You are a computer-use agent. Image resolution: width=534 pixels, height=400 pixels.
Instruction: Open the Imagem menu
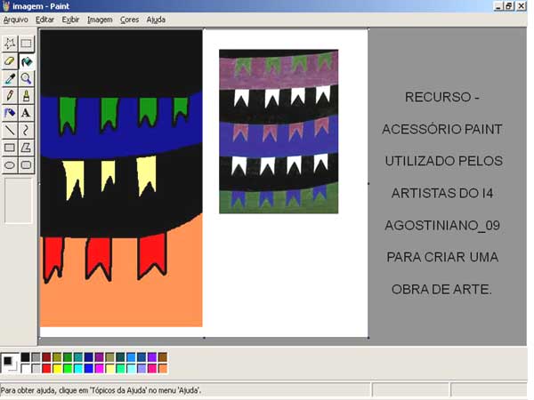pos(100,20)
